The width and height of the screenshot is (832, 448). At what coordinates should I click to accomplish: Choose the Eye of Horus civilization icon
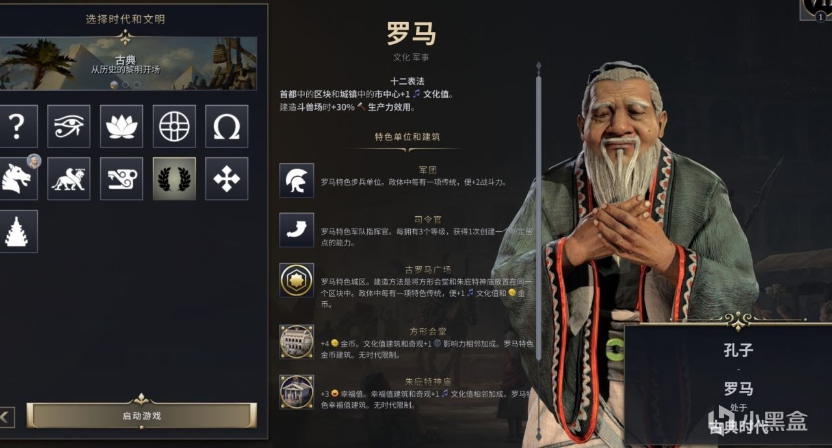click(x=69, y=126)
